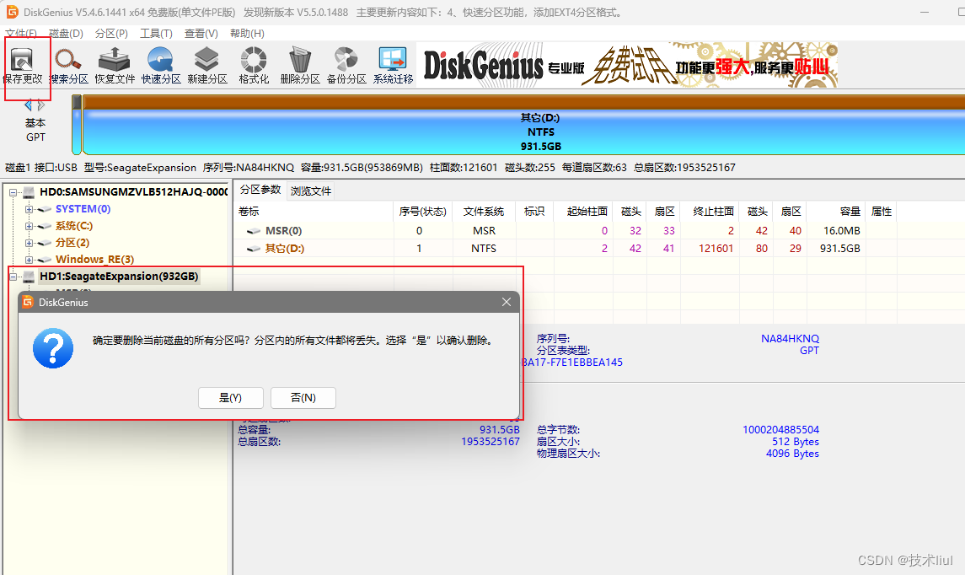Screen dimensions: 965x575
Task: Open the 备份分区 backup partition tool
Action: (346, 66)
